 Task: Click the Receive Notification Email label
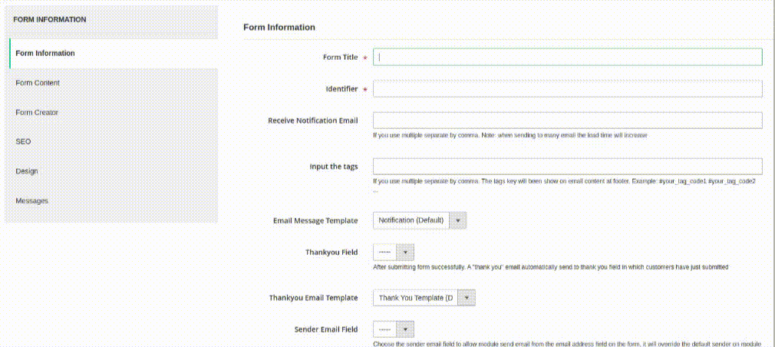tap(312, 121)
